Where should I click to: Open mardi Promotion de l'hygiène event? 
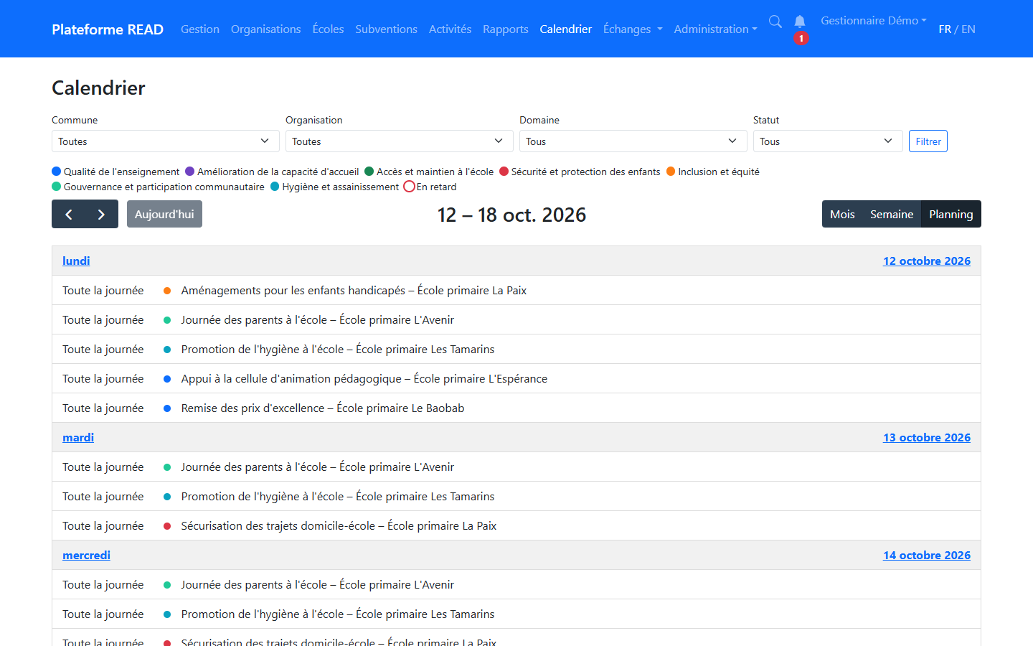click(x=516, y=497)
